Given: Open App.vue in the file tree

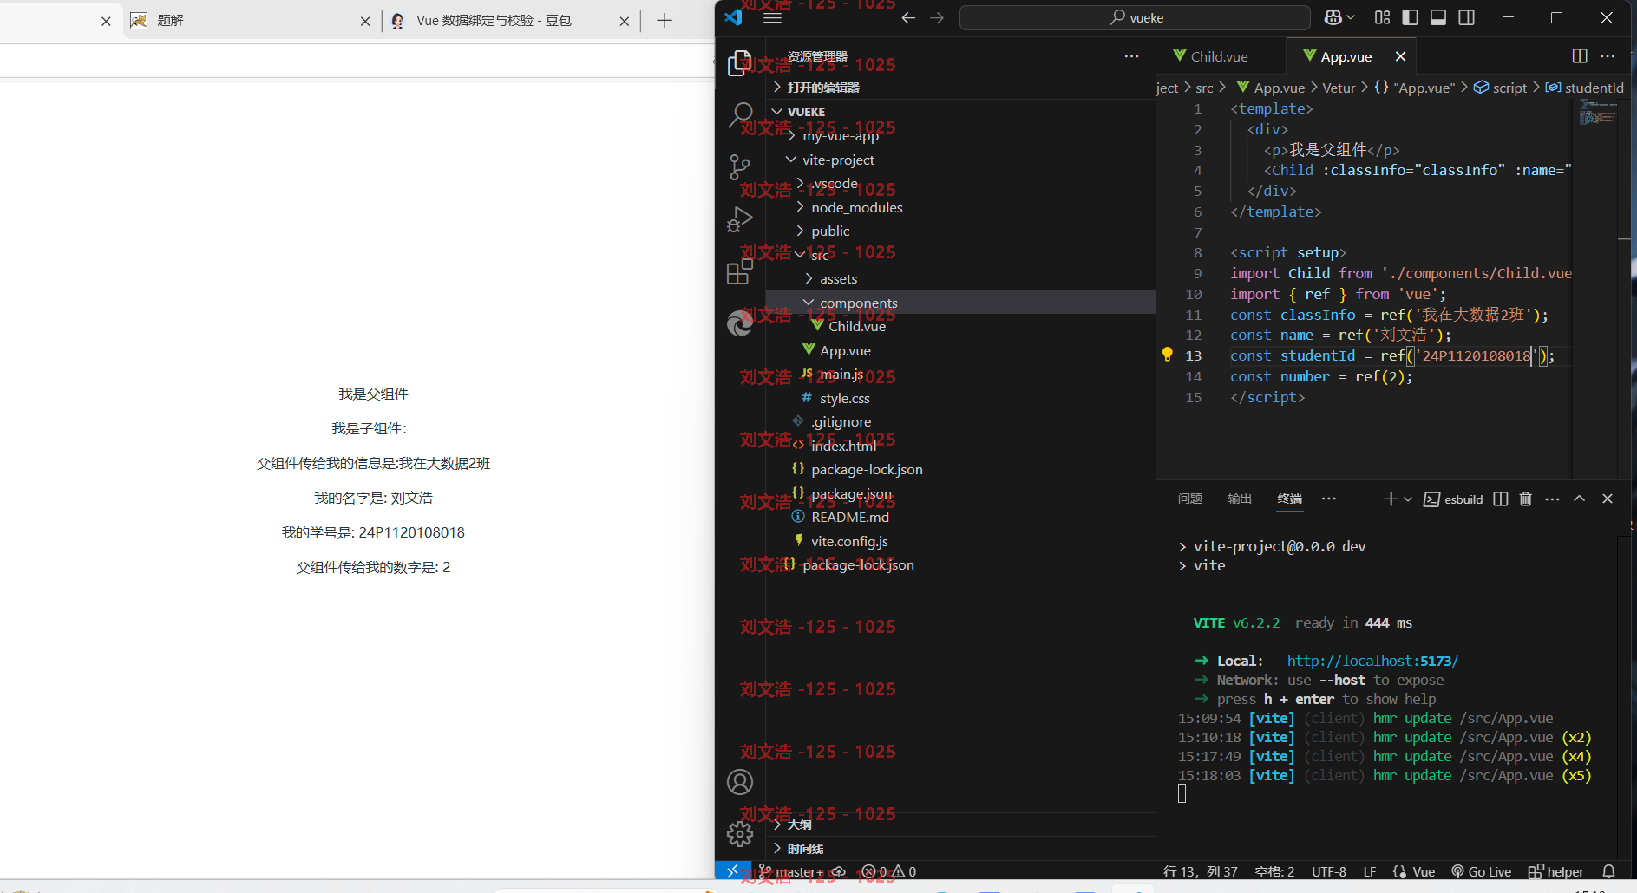Looking at the screenshot, I should (959, 350).
